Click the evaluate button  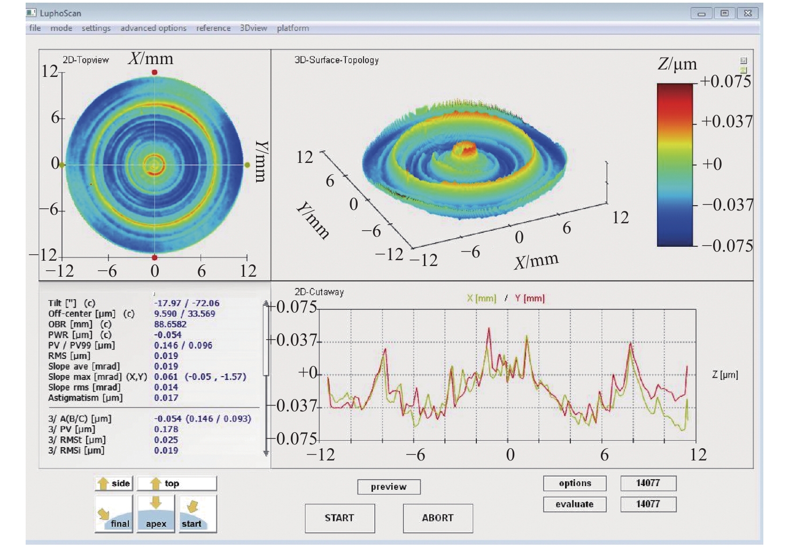(x=575, y=504)
